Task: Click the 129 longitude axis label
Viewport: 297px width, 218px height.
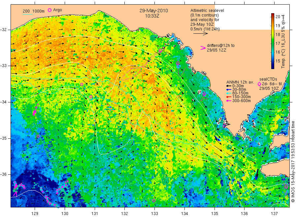Action: (x=35, y=214)
